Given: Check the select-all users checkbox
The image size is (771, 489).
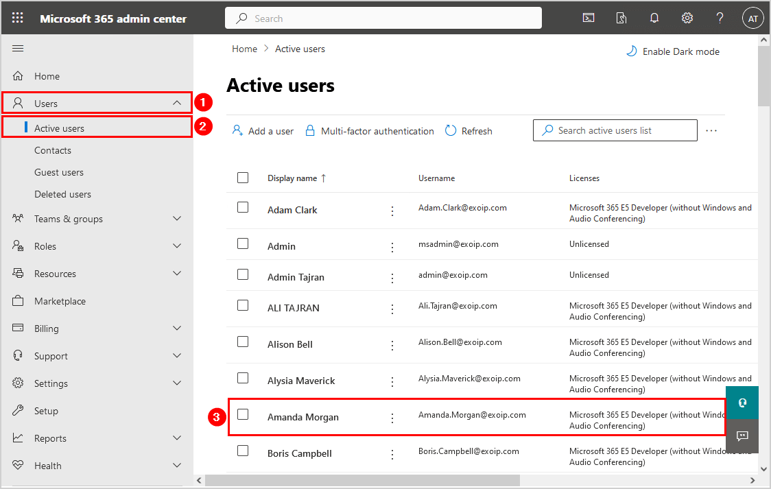Looking at the screenshot, I should [243, 178].
